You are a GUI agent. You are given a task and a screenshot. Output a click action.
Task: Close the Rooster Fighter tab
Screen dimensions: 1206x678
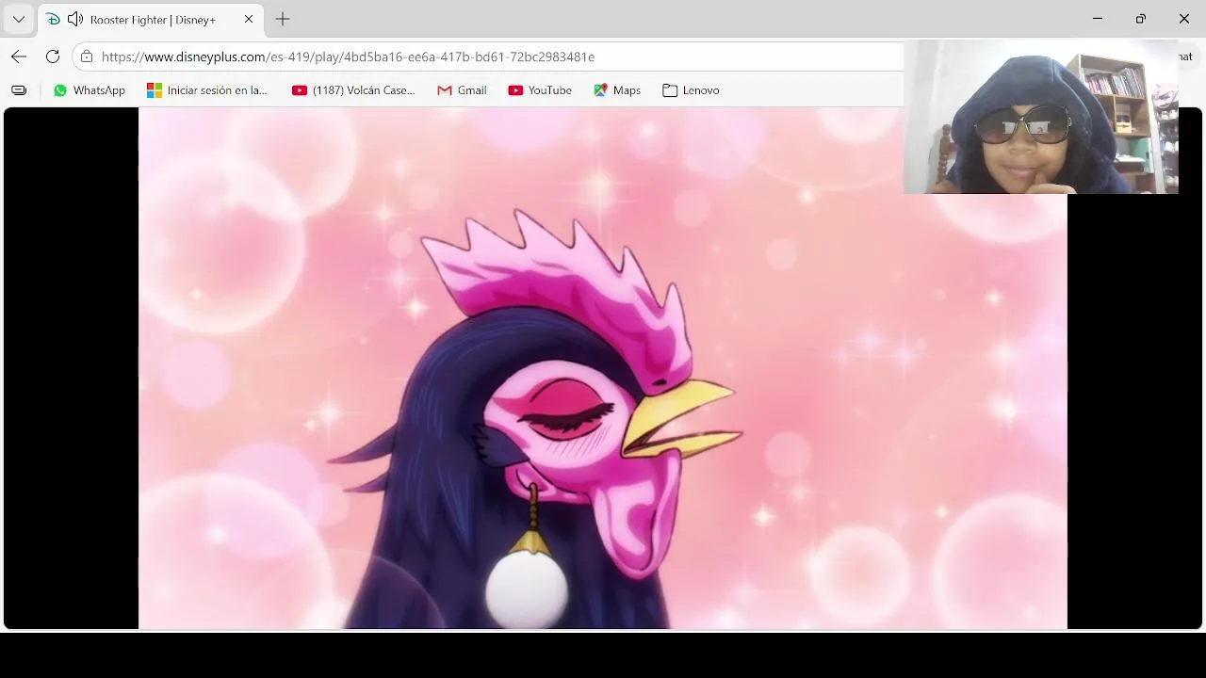249,19
